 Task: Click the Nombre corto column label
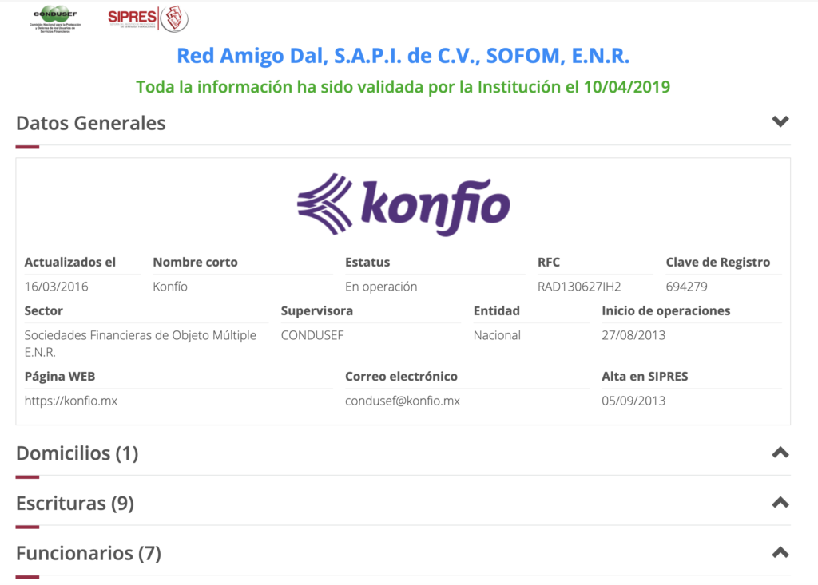(x=195, y=262)
